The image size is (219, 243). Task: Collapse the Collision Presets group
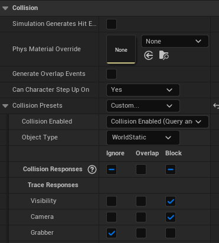(x=5, y=106)
